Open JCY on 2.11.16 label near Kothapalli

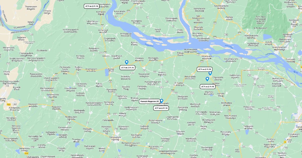[92, 6]
